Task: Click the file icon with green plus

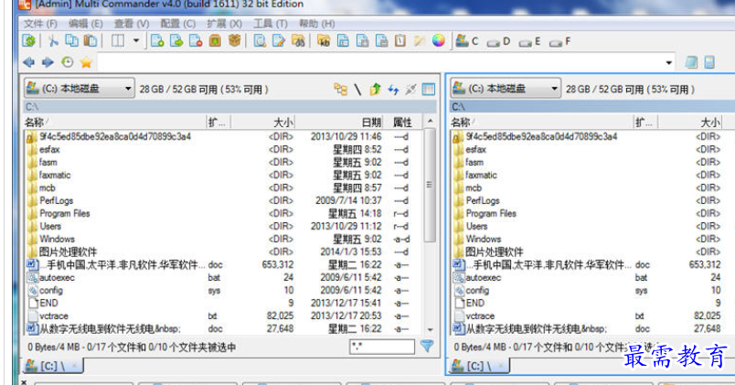Action: pos(157,41)
